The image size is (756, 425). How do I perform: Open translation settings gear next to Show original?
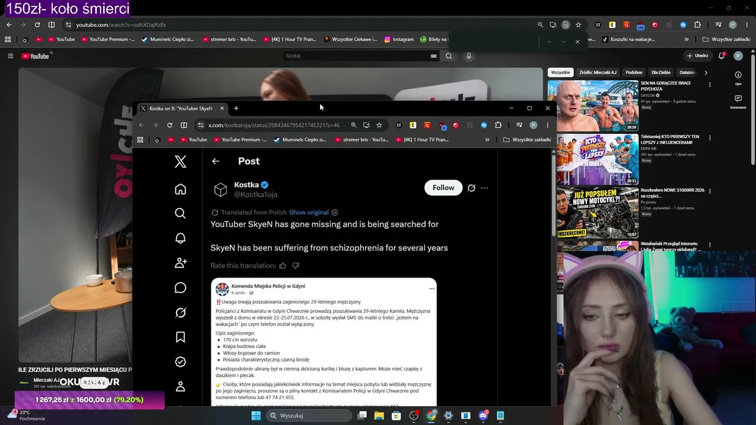click(x=335, y=212)
